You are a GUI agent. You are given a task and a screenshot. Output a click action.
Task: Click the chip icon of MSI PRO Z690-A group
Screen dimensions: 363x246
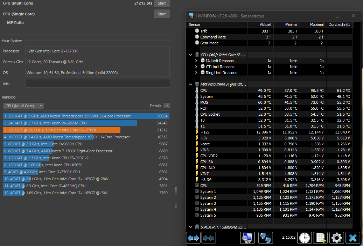pyautogui.click(x=197, y=85)
